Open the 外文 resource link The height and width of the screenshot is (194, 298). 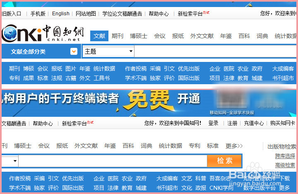click(85, 78)
